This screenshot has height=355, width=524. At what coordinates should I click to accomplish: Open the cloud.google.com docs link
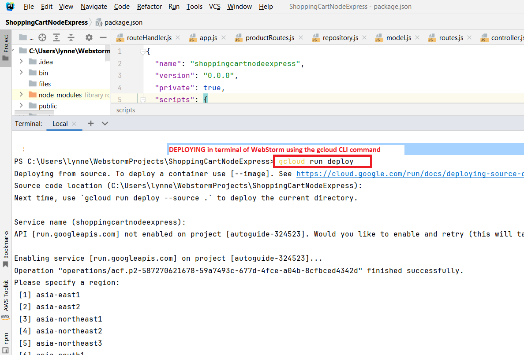410,174
